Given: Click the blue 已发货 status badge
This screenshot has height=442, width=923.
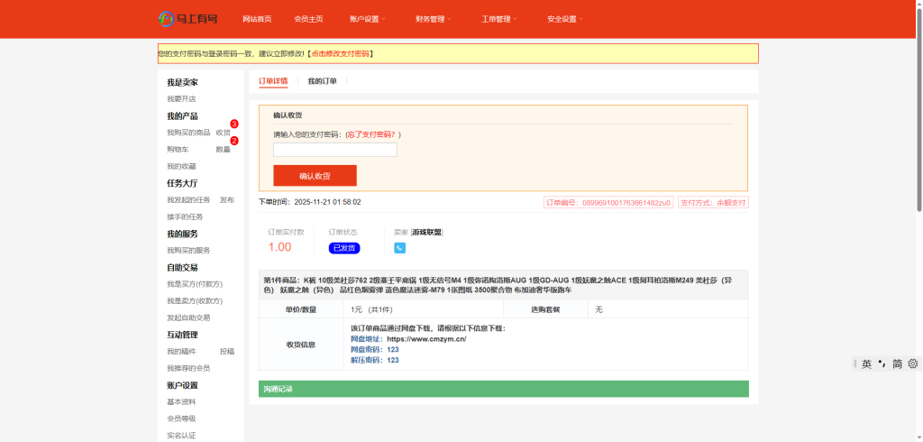Looking at the screenshot, I should pyautogui.click(x=344, y=248).
